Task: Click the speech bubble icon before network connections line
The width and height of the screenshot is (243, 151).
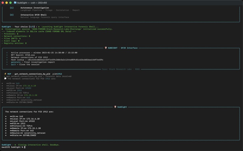Action: coord(5,79)
